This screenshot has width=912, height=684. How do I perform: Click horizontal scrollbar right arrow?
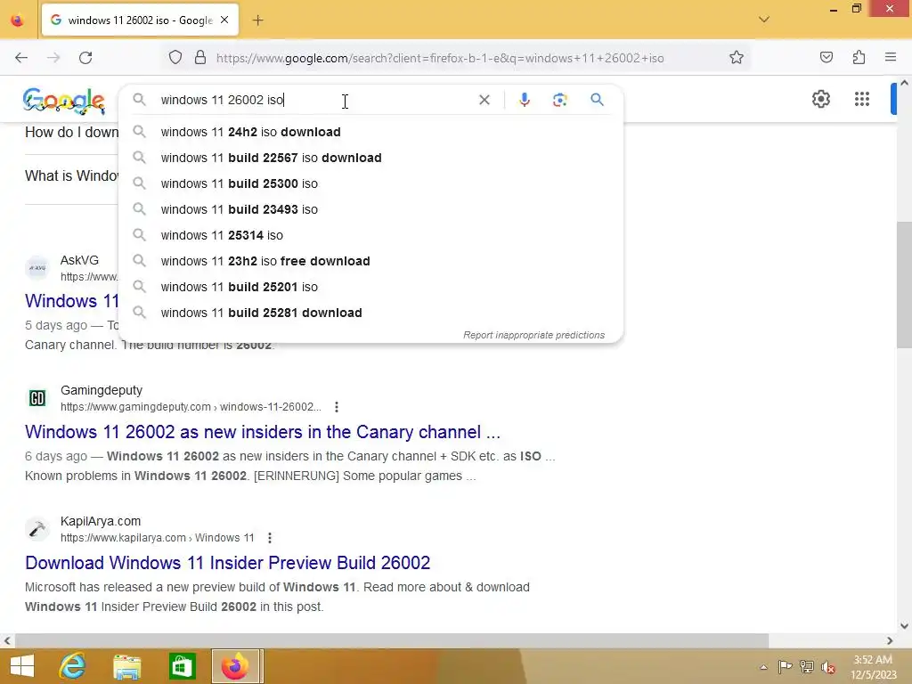click(x=890, y=641)
